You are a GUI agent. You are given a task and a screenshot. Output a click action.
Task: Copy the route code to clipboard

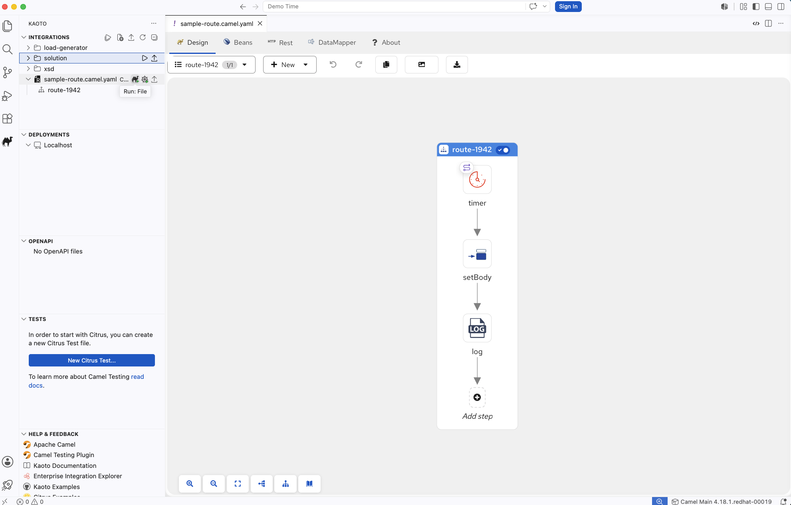[x=386, y=65]
